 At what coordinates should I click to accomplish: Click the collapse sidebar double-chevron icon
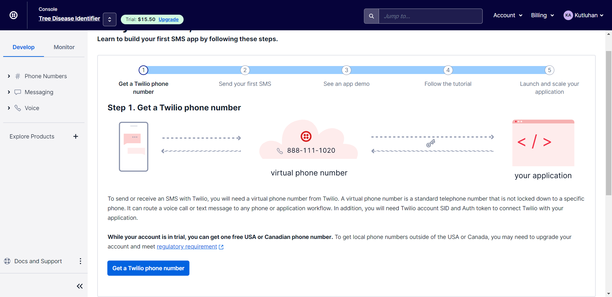click(x=80, y=286)
